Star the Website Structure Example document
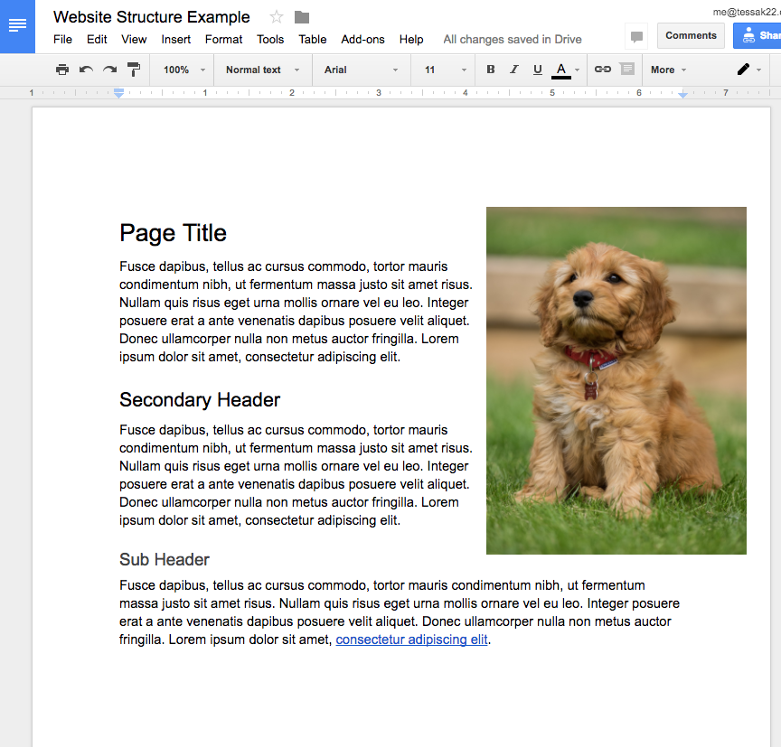The width and height of the screenshot is (781, 747). tap(277, 17)
